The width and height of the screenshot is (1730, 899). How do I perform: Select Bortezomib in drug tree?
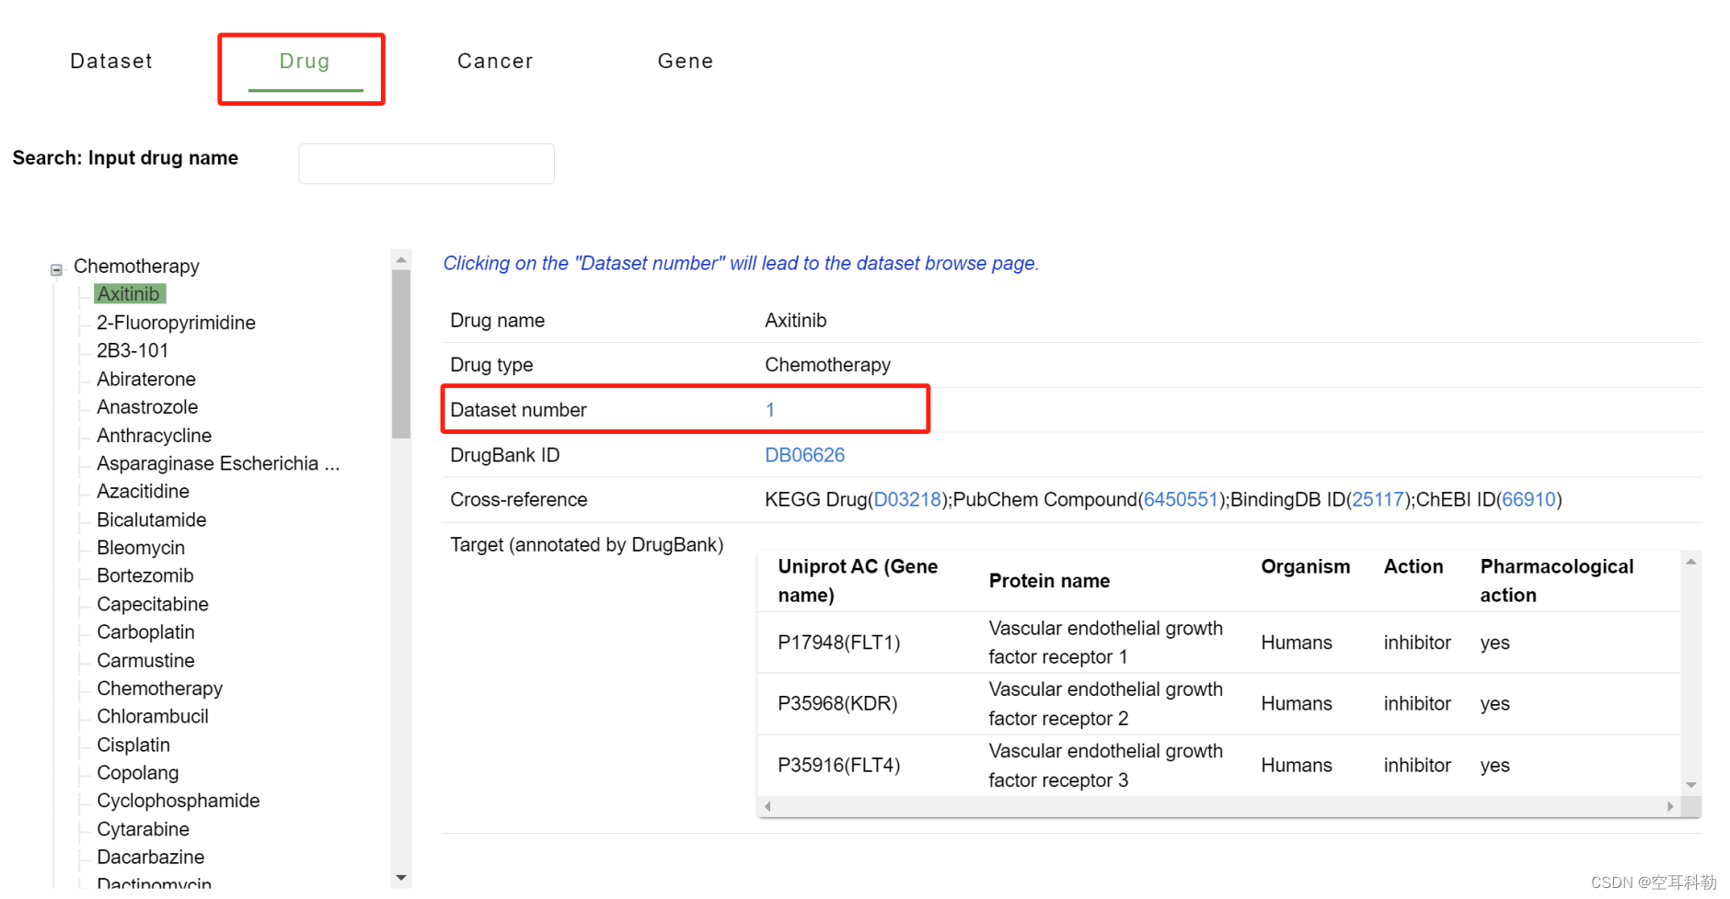click(x=145, y=576)
